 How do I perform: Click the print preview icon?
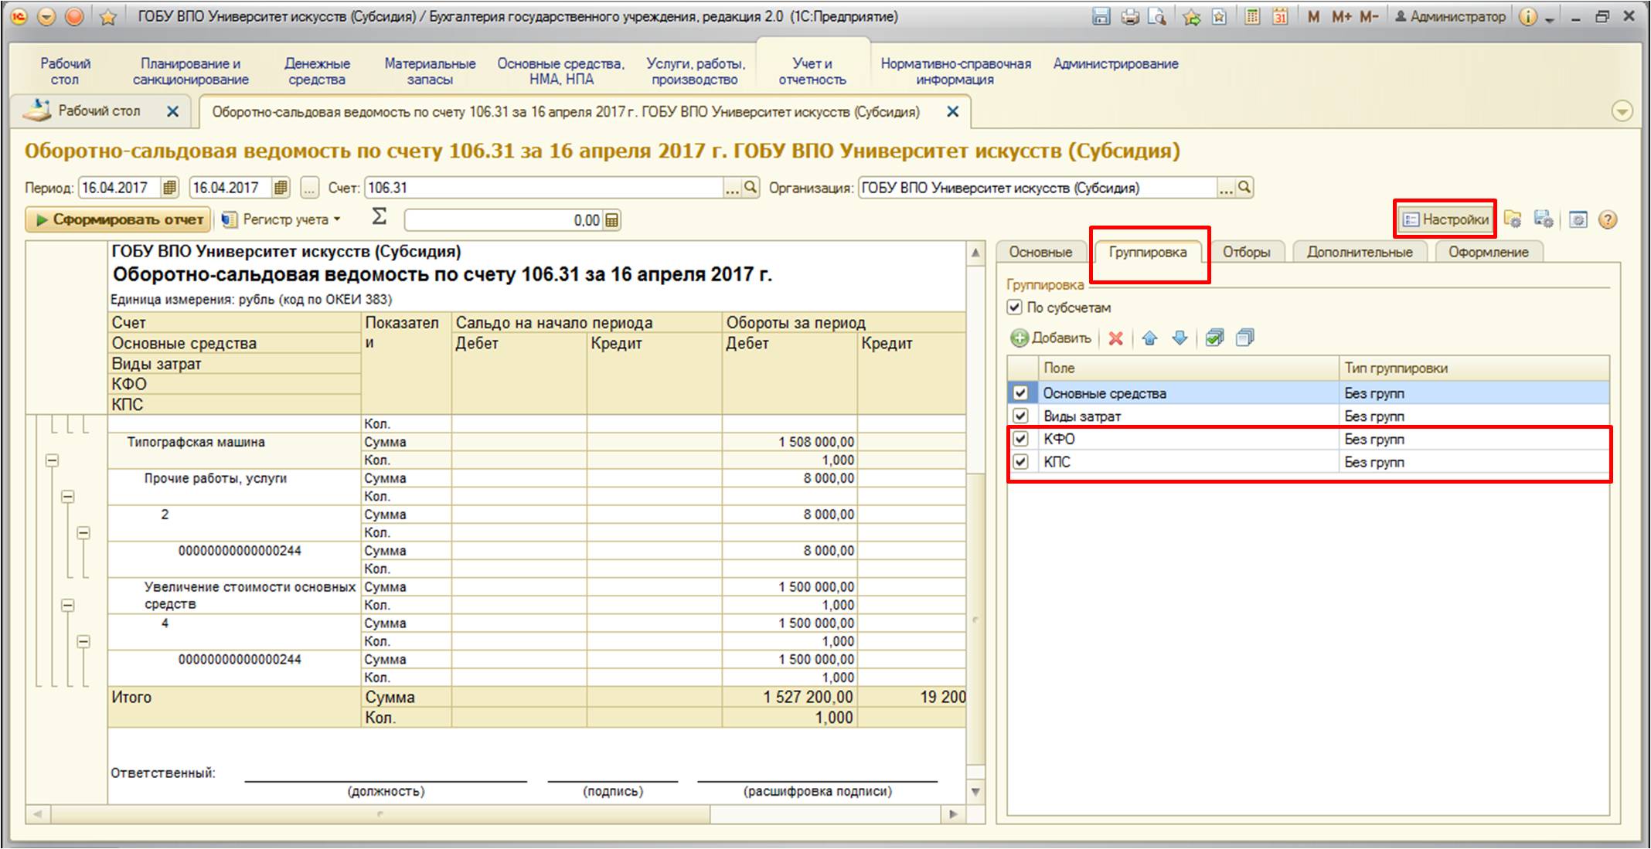click(1157, 16)
